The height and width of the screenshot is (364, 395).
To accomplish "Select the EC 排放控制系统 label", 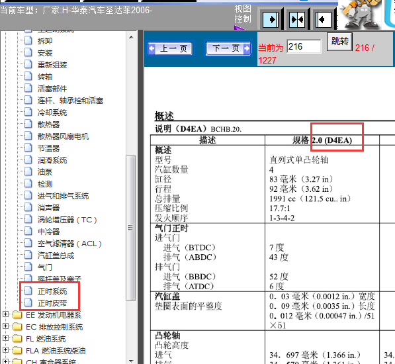I will [x=54, y=327].
